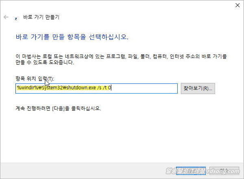Click the System32 part of the typed path
The image size is (244, 179).
click(52, 88)
